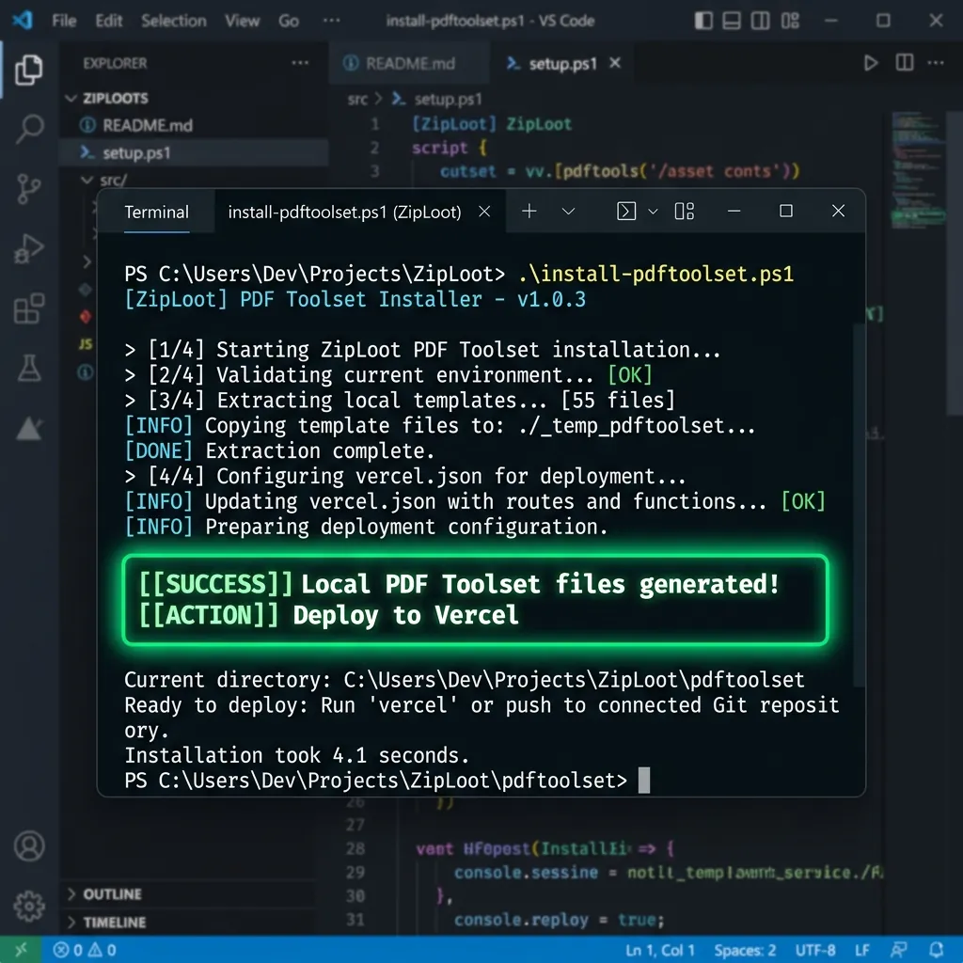Change end of line sequence LF
Screen dimensions: 963x963
tap(862, 950)
